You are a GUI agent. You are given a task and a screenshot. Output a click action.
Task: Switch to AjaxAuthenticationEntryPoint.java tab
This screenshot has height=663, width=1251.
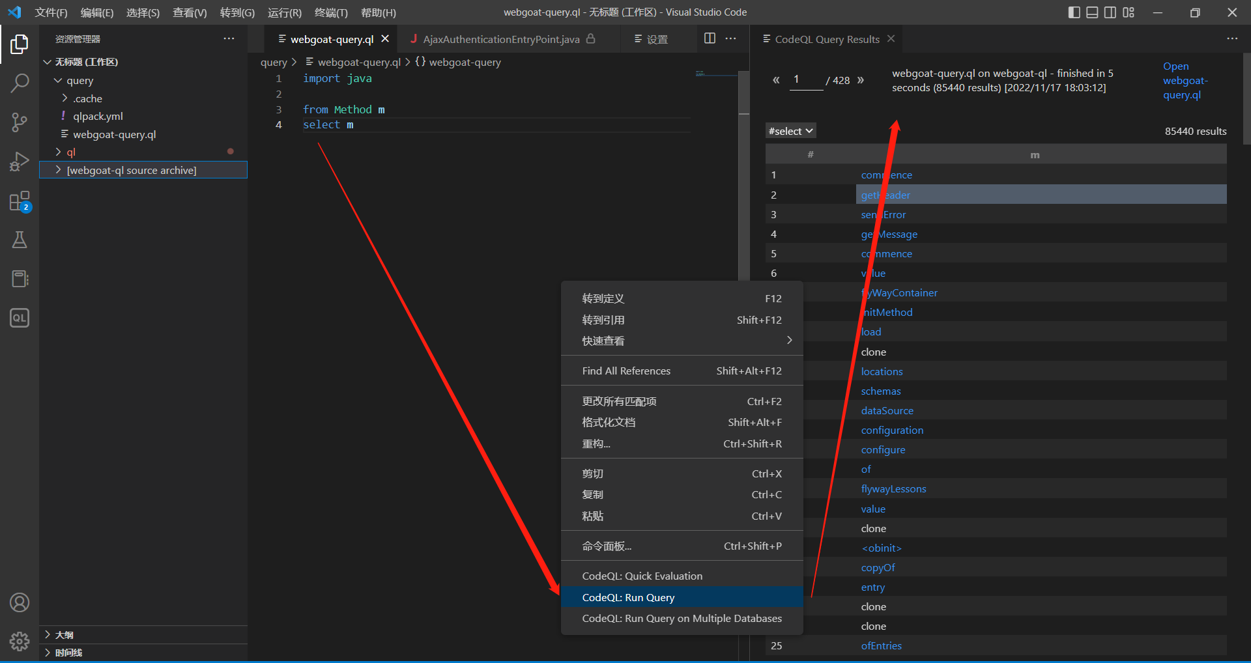point(502,39)
